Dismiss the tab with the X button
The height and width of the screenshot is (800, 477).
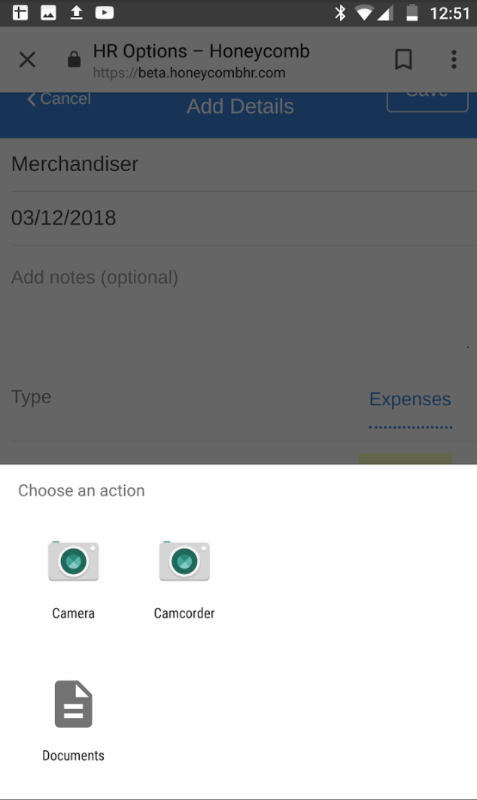click(x=27, y=60)
